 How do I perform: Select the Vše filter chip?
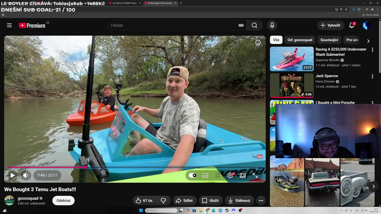click(x=276, y=40)
